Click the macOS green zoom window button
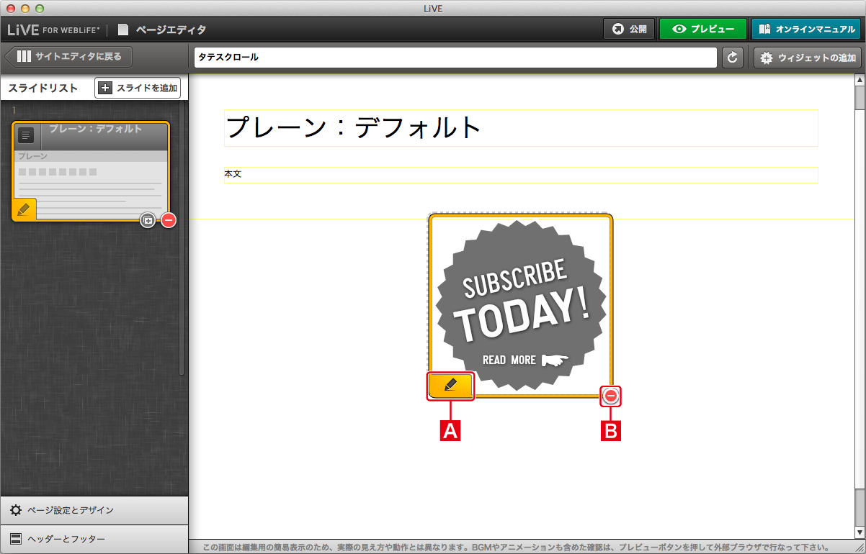Image resolution: width=866 pixels, height=554 pixels. point(39,8)
